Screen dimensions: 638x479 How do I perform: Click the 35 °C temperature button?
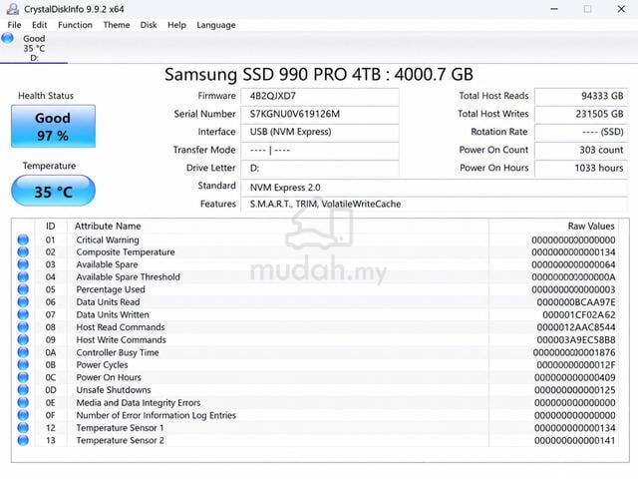click(53, 191)
